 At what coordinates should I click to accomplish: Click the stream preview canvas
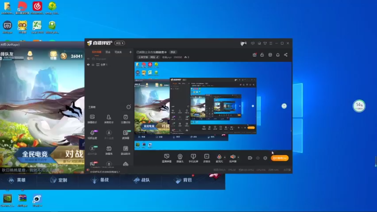pos(213,106)
